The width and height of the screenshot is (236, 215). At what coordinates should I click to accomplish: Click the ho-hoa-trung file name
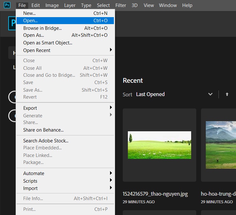coord(219,194)
